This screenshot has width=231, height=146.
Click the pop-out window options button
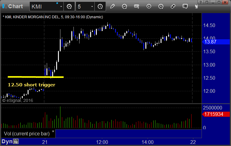pyautogui.click(x=207, y=2)
